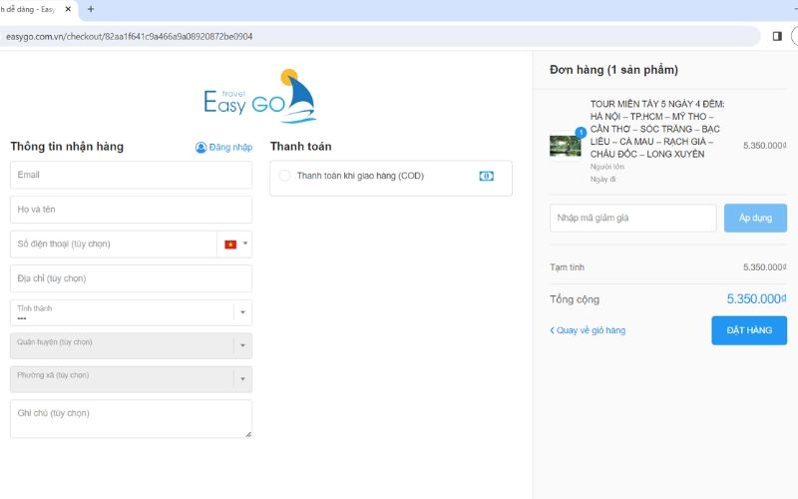The width and height of the screenshot is (798, 499).
Task: Click the COD cash payment icon
Action: click(486, 176)
